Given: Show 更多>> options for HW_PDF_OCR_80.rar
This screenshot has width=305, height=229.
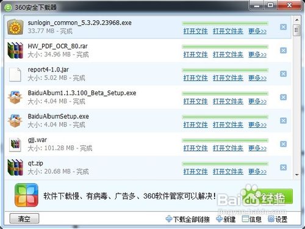Looking at the screenshot, I should point(257,54).
